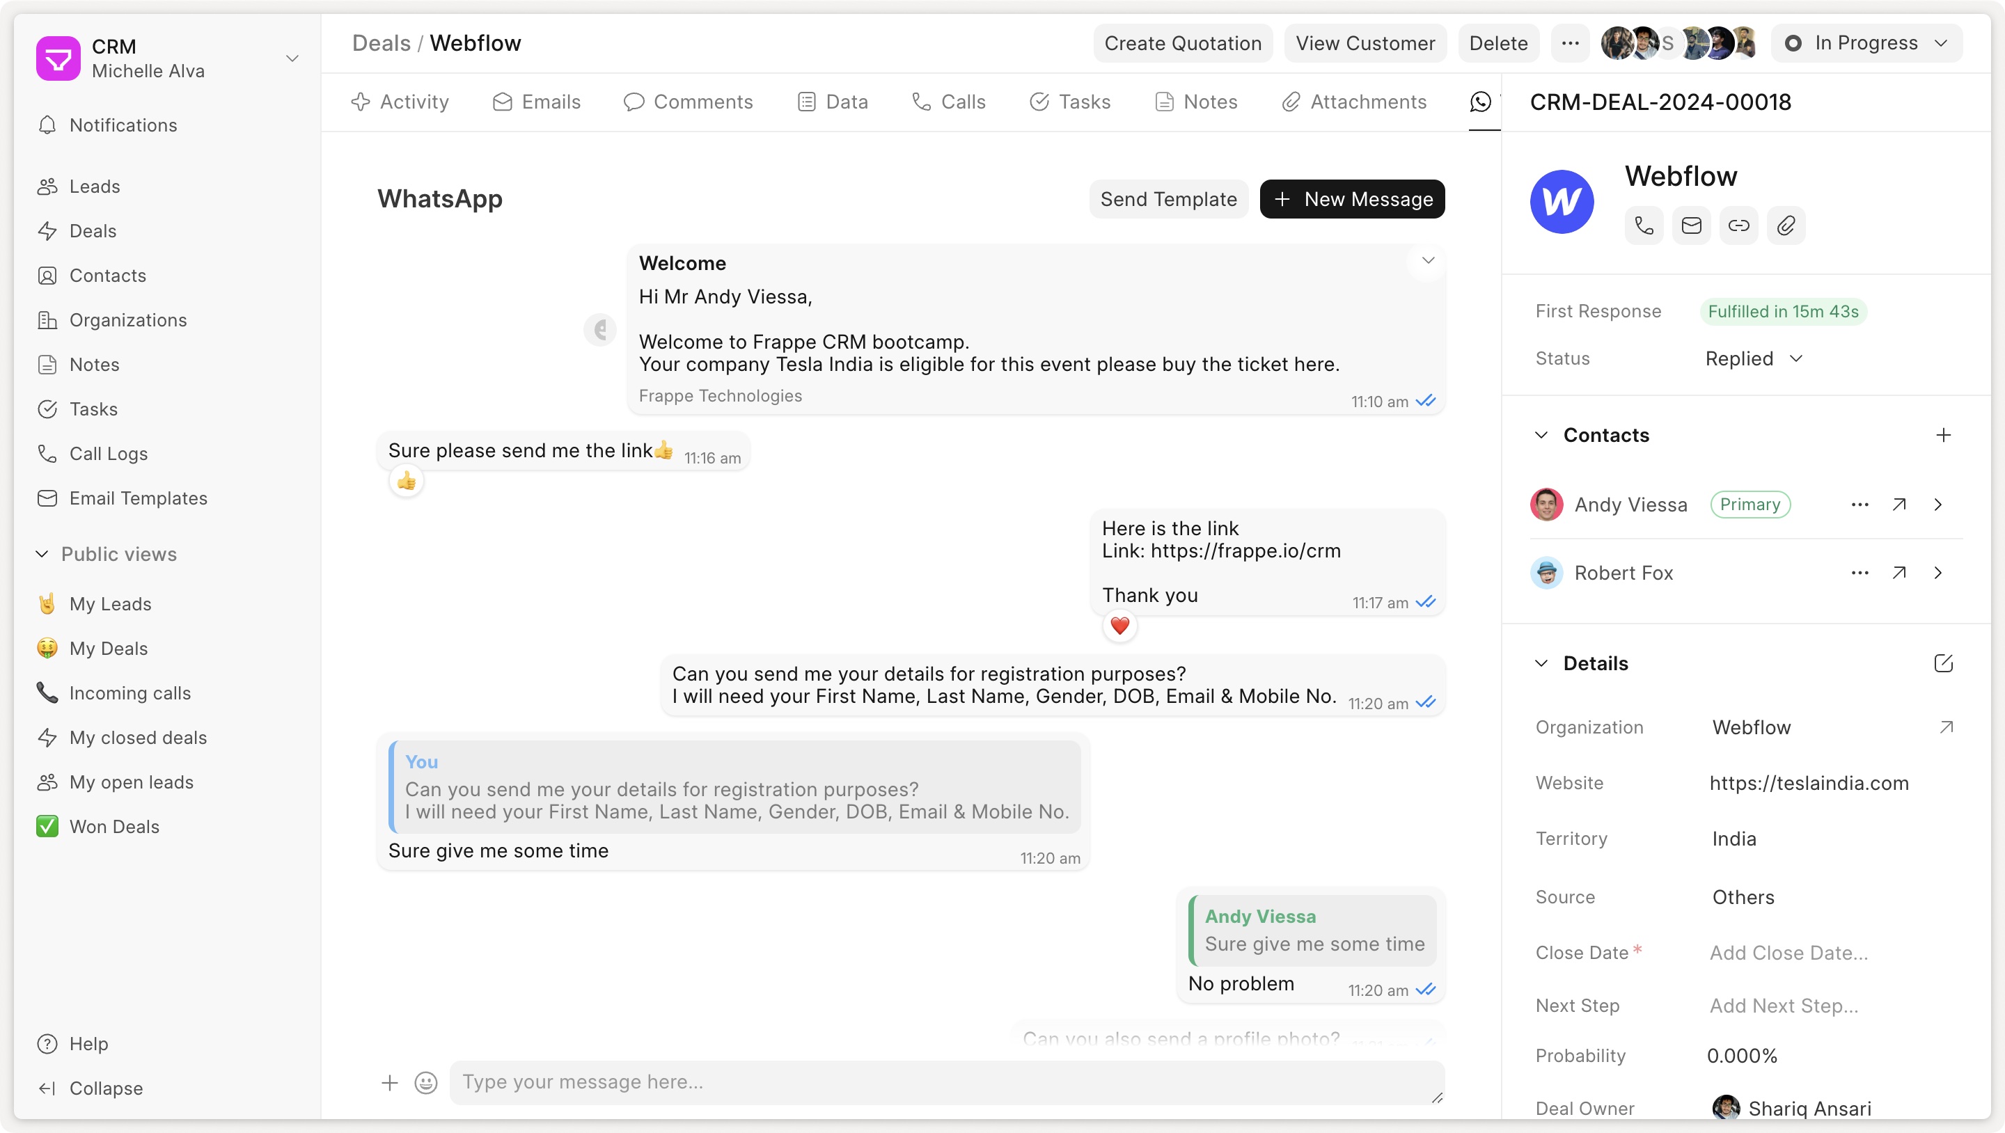Click the phone call icon under Webflow
Viewport: 2005px width, 1133px height.
(1644, 225)
